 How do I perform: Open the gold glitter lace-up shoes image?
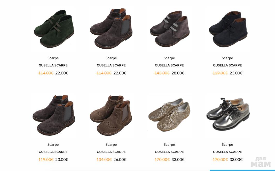(x=169, y=115)
